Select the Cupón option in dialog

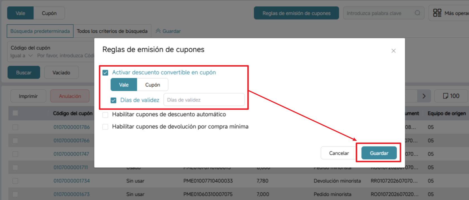click(x=152, y=85)
